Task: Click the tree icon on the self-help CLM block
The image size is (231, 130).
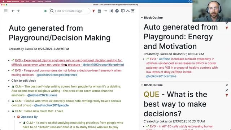Action: click(13, 86)
